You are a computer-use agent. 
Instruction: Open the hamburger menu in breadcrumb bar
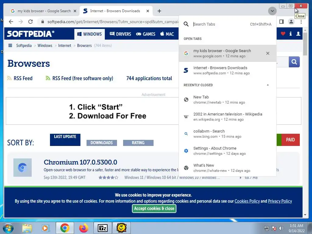pyautogui.click(x=10, y=45)
